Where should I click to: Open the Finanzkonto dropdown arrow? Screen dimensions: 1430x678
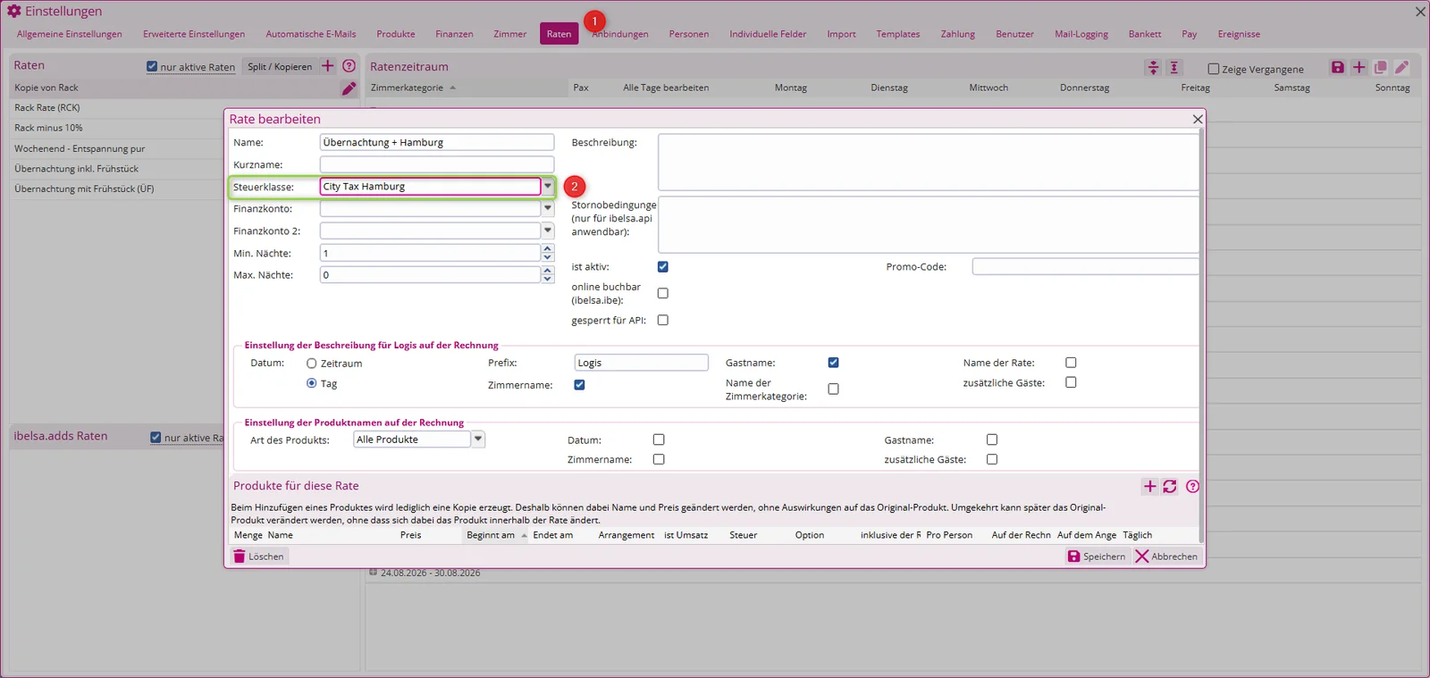pyautogui.click(x=548, y=208)
